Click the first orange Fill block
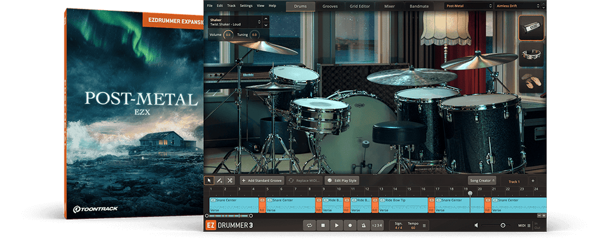 pos(262,205)
